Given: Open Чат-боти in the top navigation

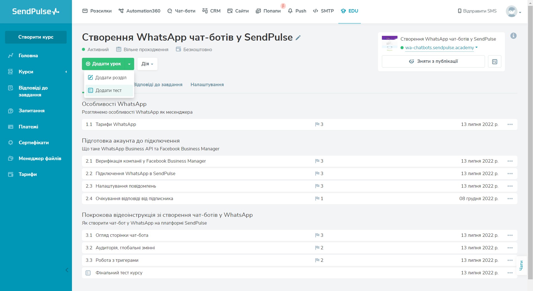Looking at the screenshot, I should coord(181,11).
